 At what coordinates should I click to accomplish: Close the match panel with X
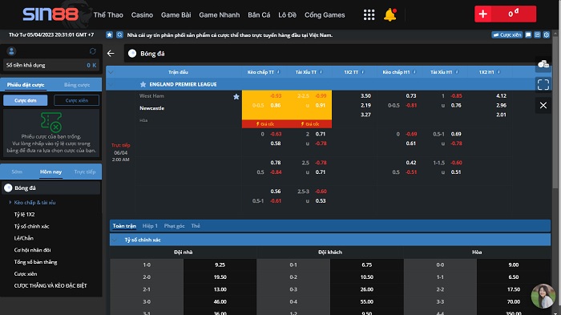pyautogui.click(x=543, y=105)
